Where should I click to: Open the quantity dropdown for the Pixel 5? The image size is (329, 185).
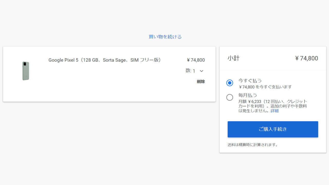pos(201,71)
